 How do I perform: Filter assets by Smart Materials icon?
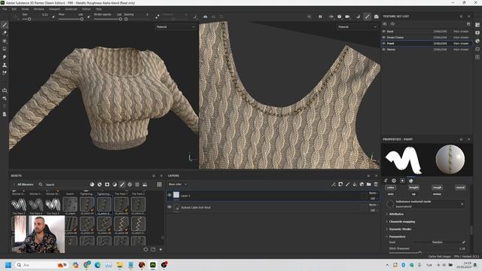click(99, 184)
